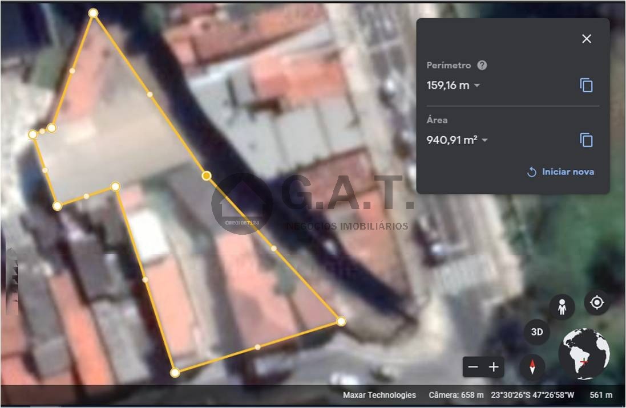
Task: Select the bottom polygon vertex
Action: pyautogui.click(x=175, y=373)
